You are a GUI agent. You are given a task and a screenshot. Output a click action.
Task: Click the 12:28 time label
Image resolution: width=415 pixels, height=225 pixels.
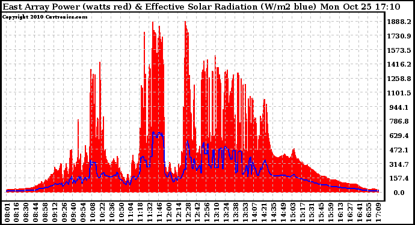point(188,212)
